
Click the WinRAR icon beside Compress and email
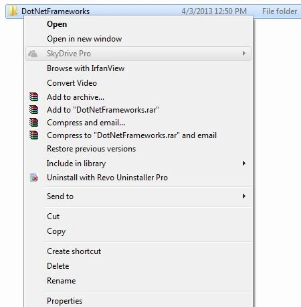click(x=33, y=123)
